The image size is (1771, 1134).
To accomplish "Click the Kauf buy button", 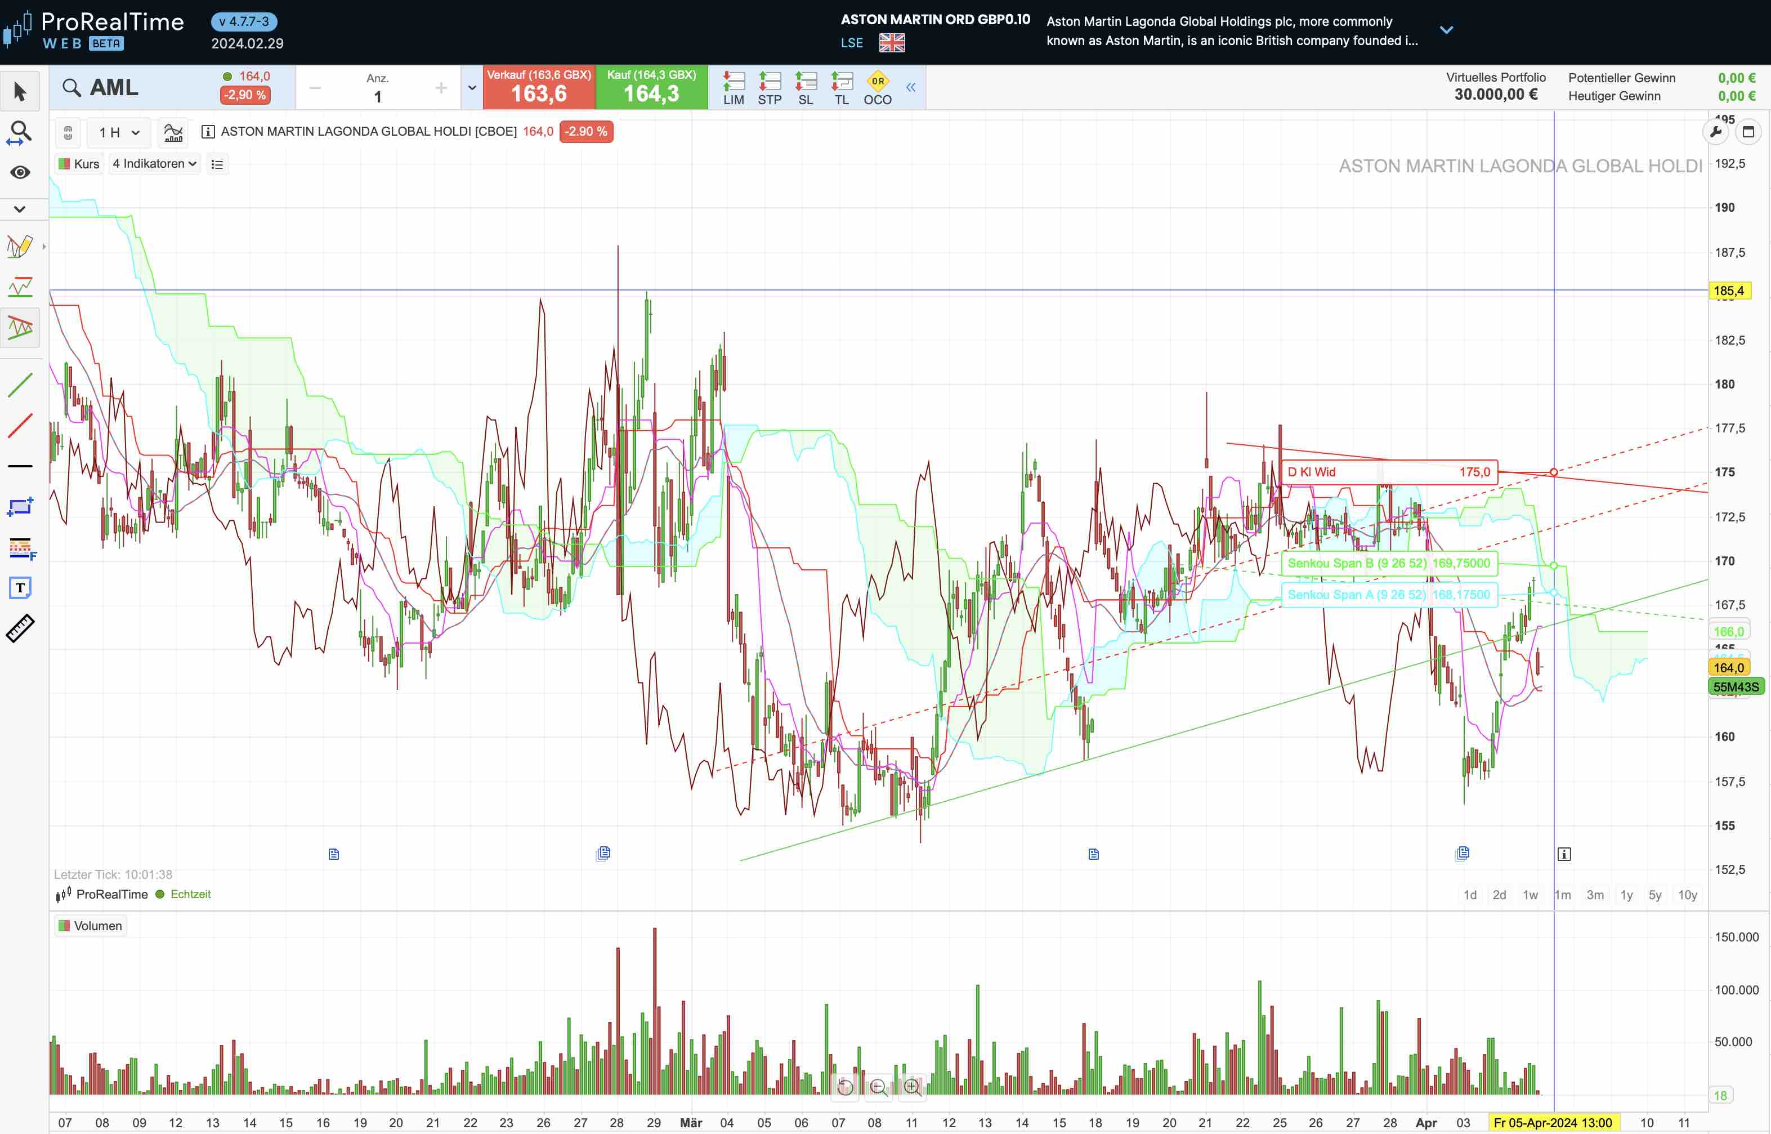I will pos(651,88).
